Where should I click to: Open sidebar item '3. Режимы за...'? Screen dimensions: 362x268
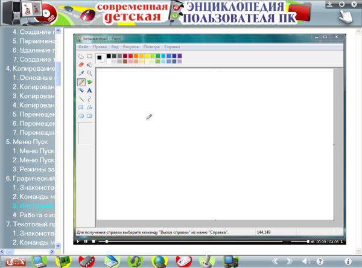pos(34,169)
